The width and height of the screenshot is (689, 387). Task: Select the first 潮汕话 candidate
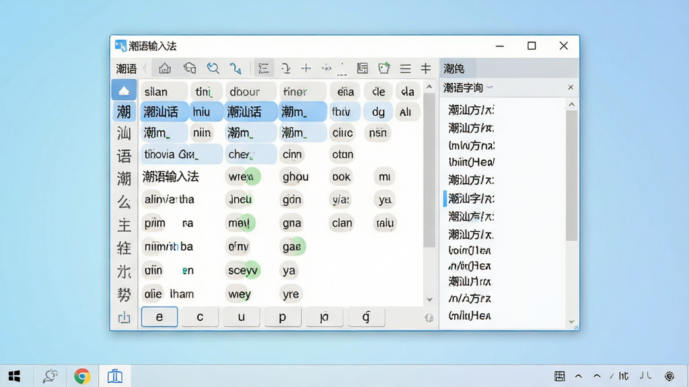click(x=164, y=112)
